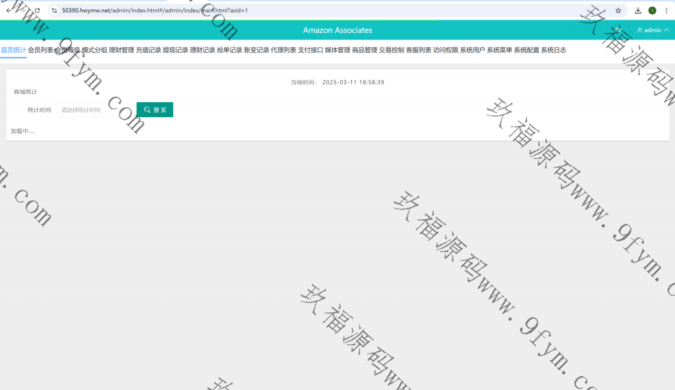Click the site info icon in address bar

54,11
